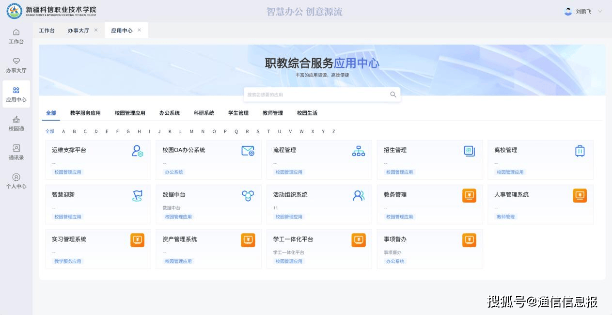Open the 离校管理 luggage icon
Image resolution: width=612 pixels, height=315 pixels.
click(x=580, y=151)
